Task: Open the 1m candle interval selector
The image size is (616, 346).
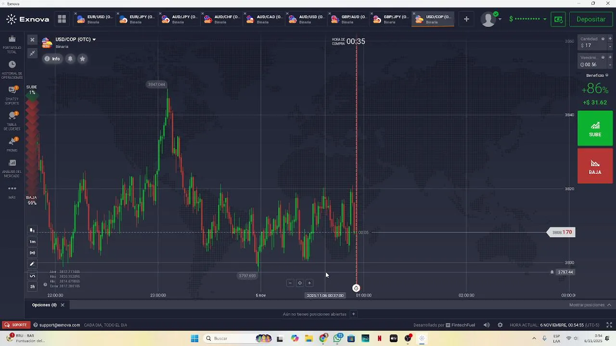Action: click(32, 242)
